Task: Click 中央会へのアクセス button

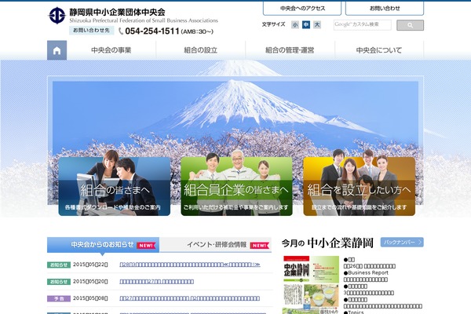Action: pos(302,9)
